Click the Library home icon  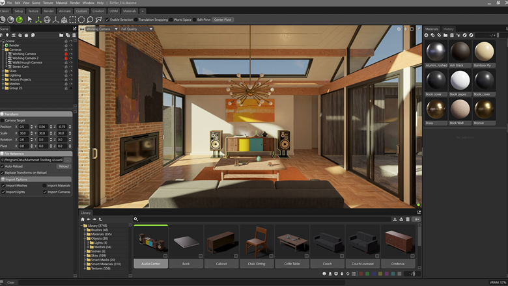point(83,219)
